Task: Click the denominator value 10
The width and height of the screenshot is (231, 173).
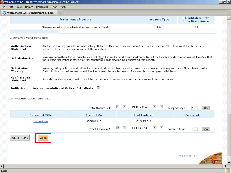Action: pos(196,27)
